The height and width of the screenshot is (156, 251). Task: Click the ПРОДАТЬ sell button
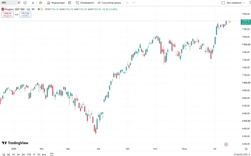[x=7, y=15]
